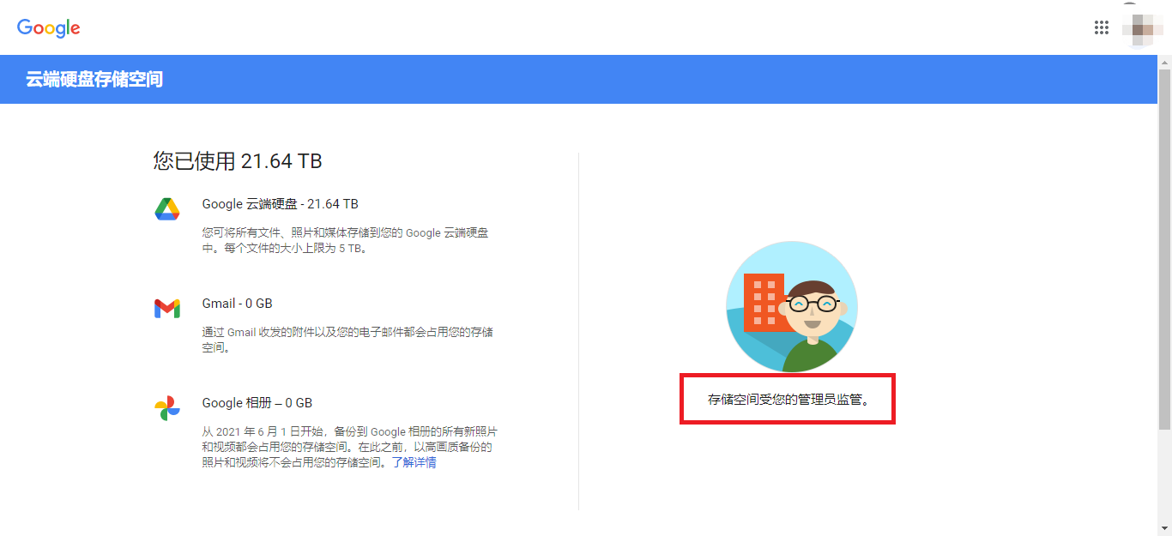Select the Gmail - 0 GB label
The image size is (1172, 536).
point(237,304)
